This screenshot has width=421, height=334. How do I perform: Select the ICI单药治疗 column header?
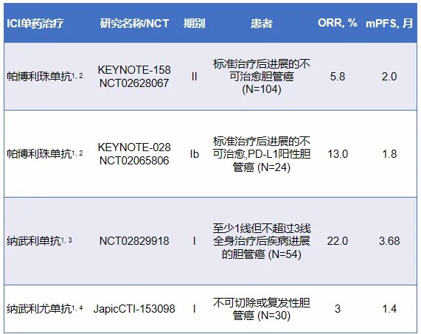pos(35,24)
